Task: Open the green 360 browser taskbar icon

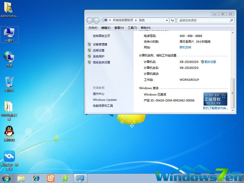Action: pos(66,178)
